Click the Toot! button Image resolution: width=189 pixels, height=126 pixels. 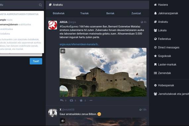[x=36, y=61]
